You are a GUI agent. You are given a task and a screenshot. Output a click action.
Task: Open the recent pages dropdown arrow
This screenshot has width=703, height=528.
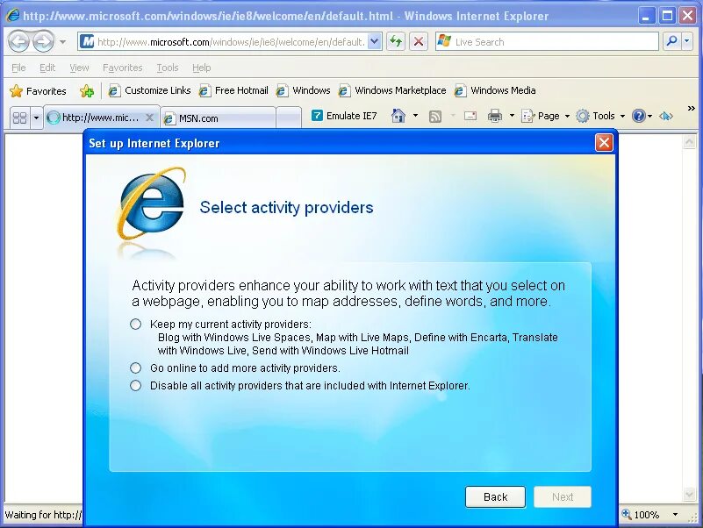(x=63, y=42)
